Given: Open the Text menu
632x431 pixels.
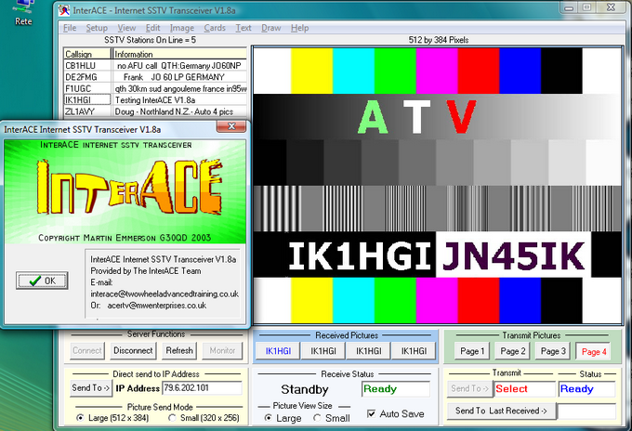Looking at the screenshot, I should 244,28.
